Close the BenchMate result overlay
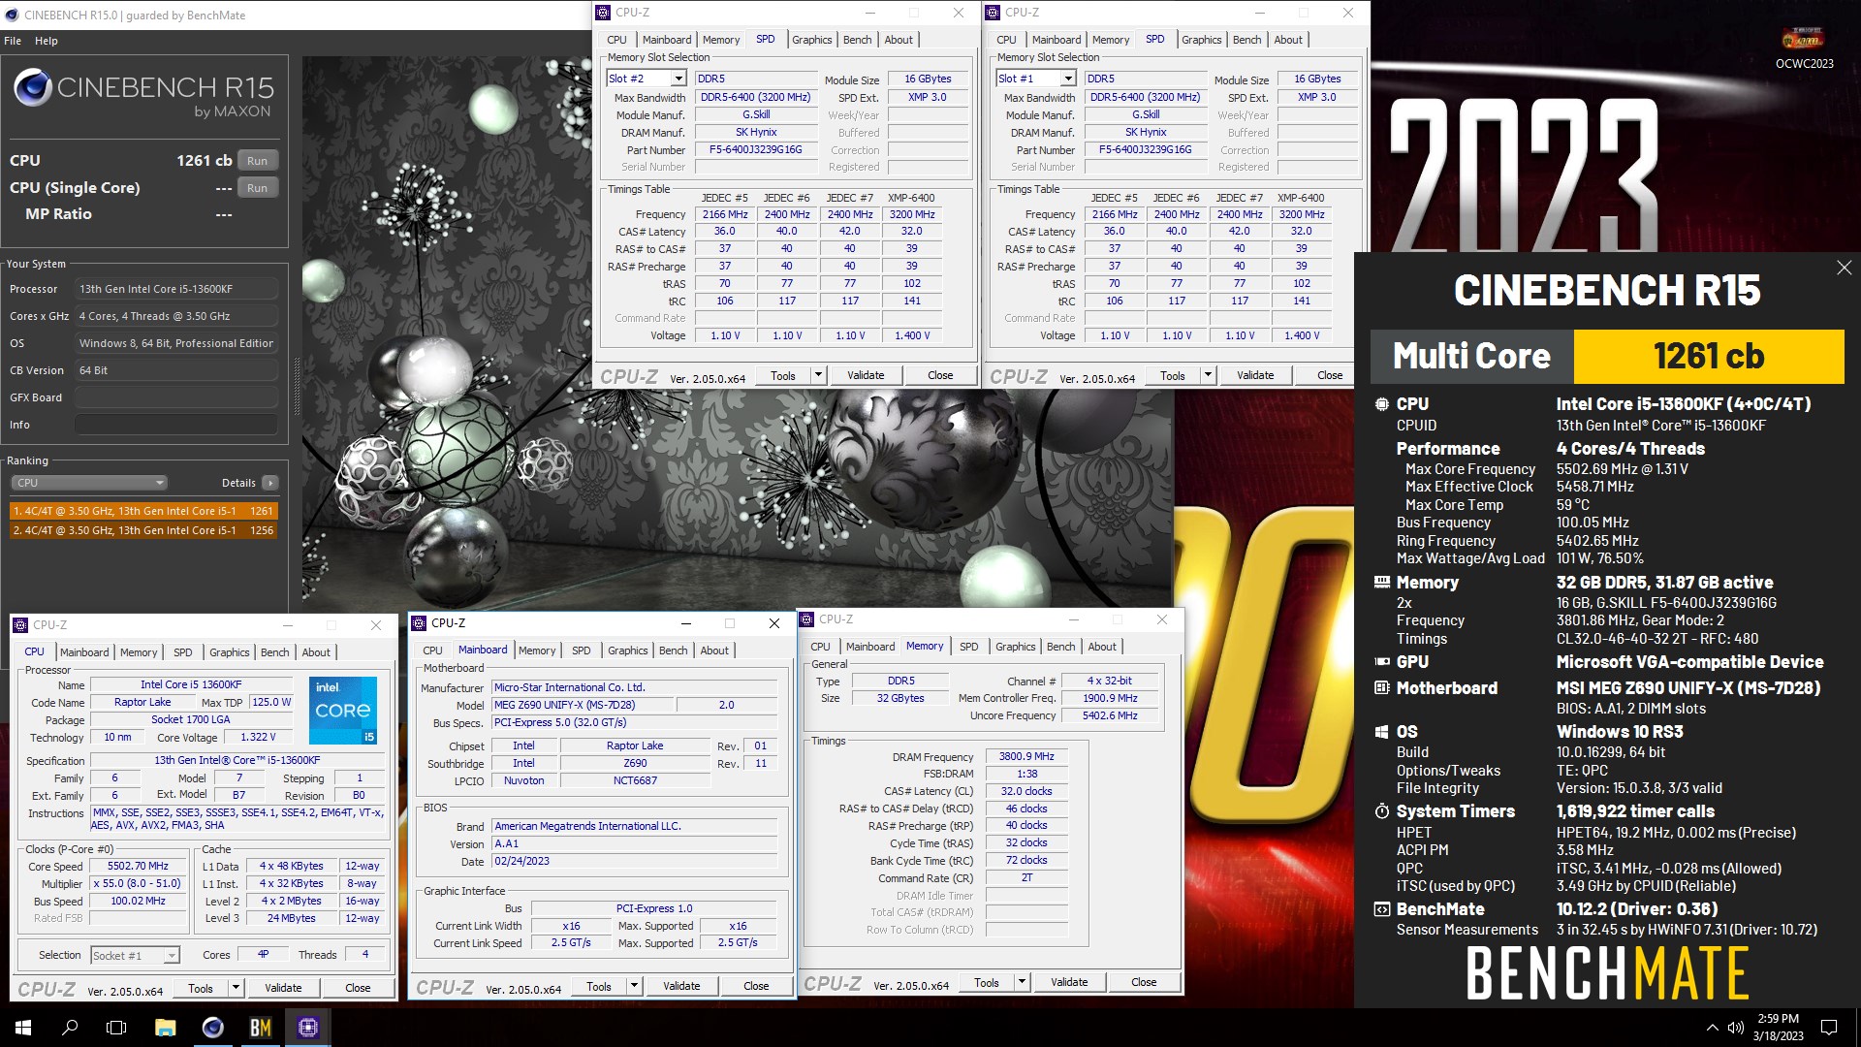Image resolution: width=1861 pixels, height=1047 pixels. [x=1844, y=268]
